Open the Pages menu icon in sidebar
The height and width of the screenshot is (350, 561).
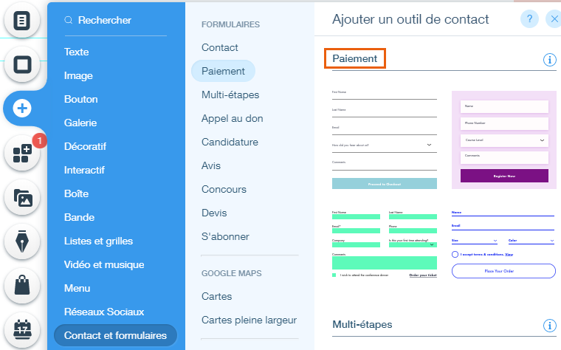(x=22, y=21)
